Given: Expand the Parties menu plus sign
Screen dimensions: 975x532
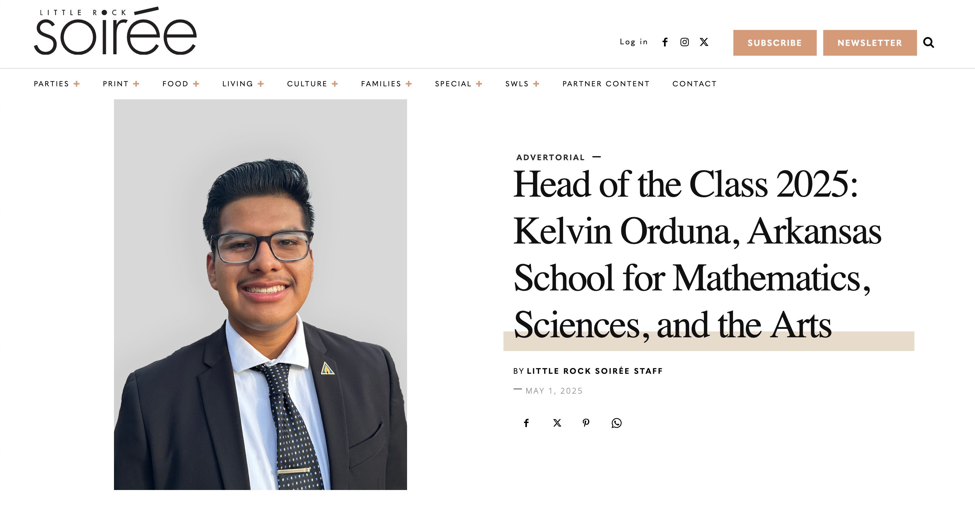Looking at the screenshot, I should click(77, 84).
